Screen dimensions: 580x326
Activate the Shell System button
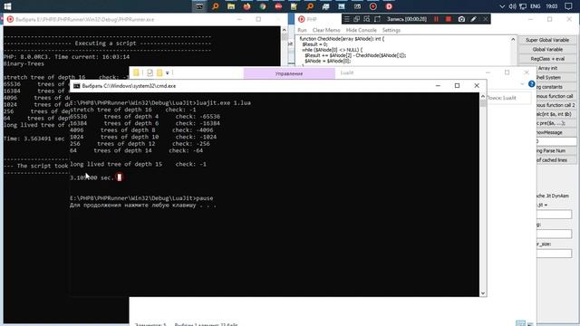tap(556, 77)
